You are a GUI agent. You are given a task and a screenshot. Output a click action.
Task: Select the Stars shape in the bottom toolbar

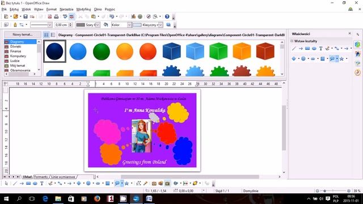[x=126, y=184]
